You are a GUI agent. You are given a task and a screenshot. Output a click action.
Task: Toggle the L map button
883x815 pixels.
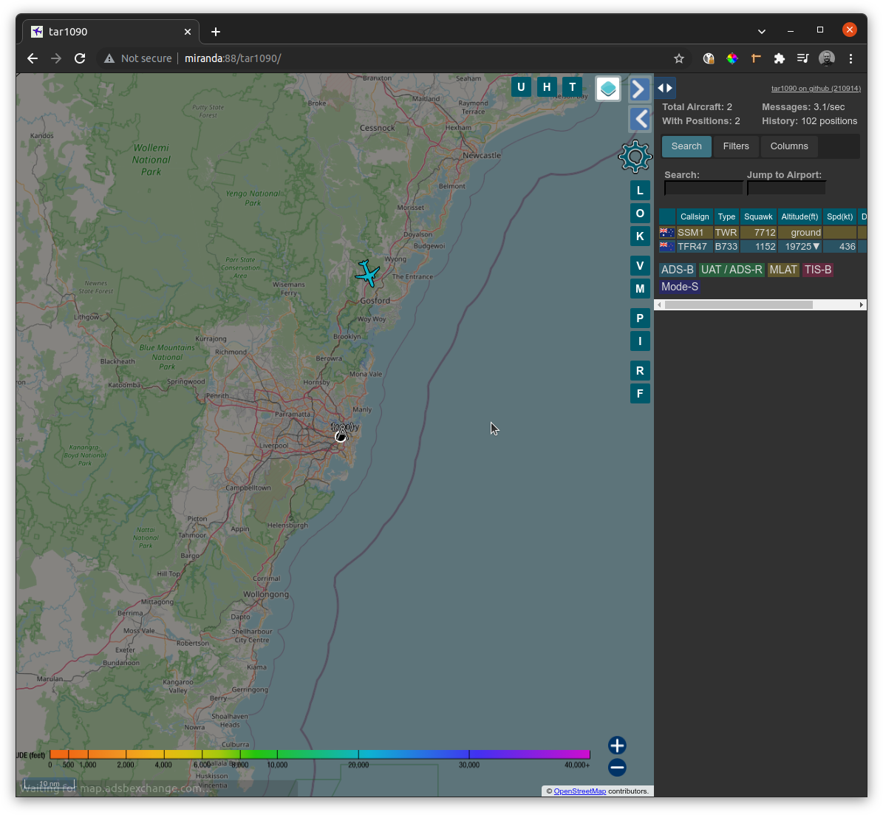coord(640,191)
